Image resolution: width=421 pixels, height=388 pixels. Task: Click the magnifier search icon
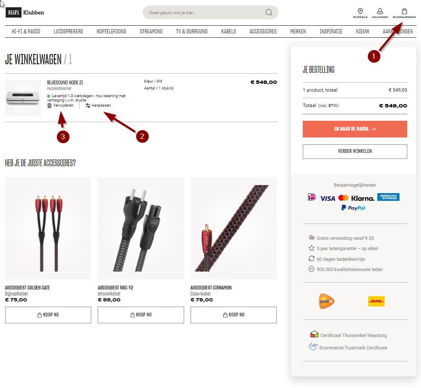point(269,12)
